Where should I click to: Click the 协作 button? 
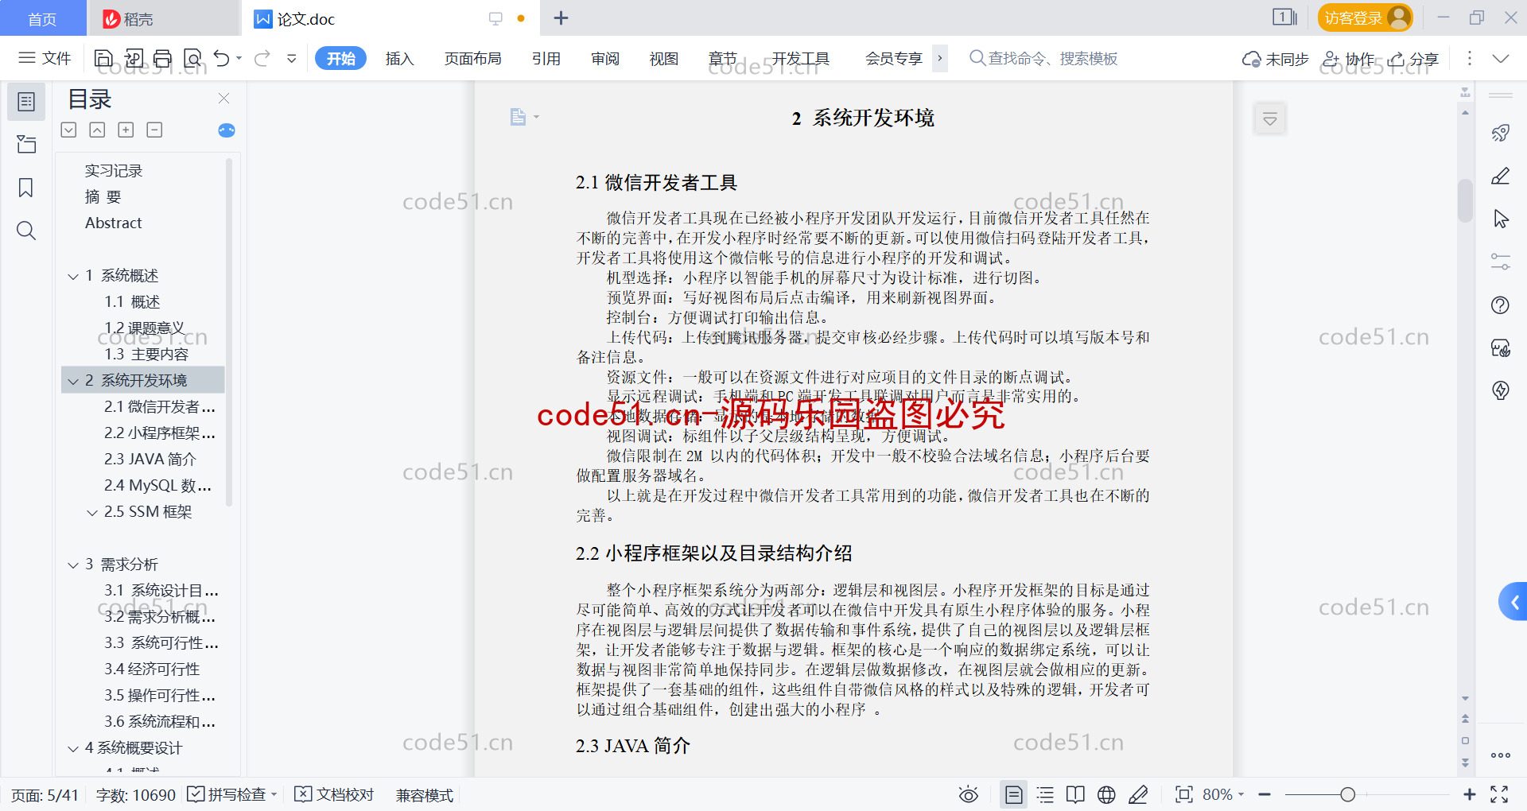click(x=1347, y=59)
